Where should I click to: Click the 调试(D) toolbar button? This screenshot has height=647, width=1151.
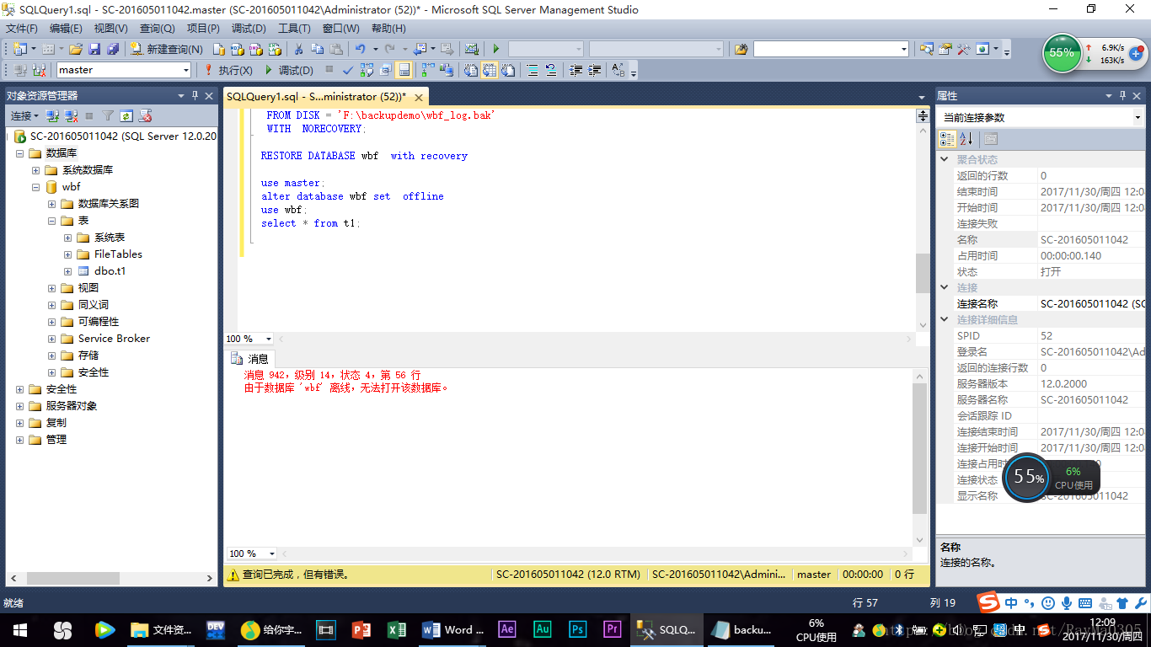[288, 70]
